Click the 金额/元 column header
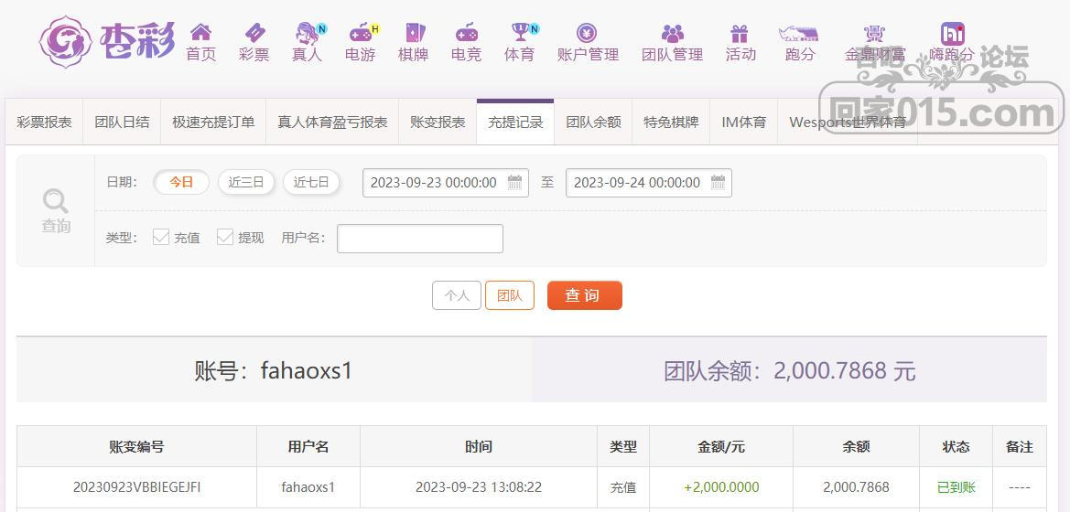1070x512 pixels. pos(721,446)
